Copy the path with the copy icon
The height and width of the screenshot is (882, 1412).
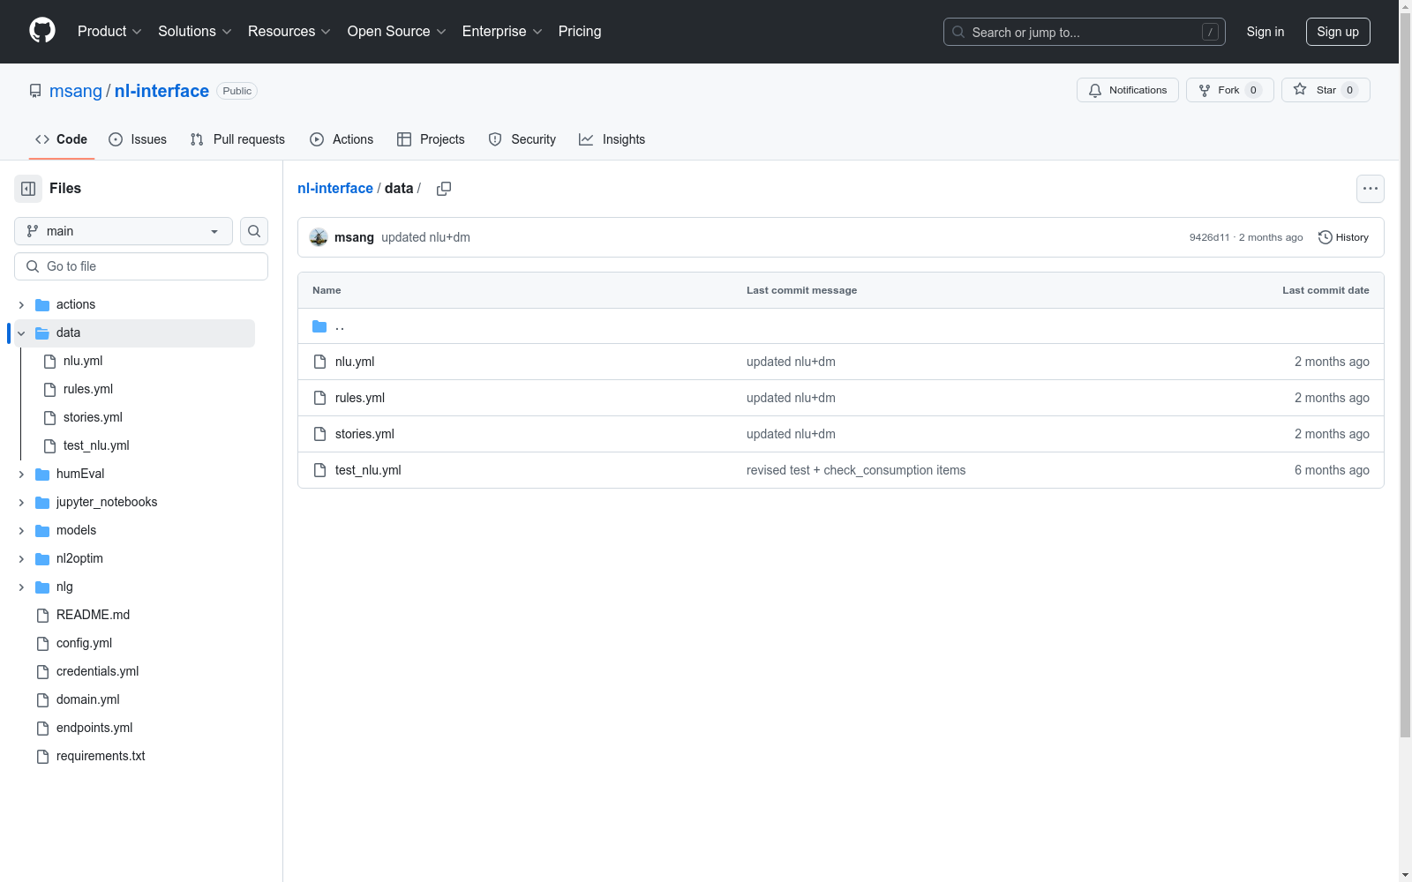(444, 189)
